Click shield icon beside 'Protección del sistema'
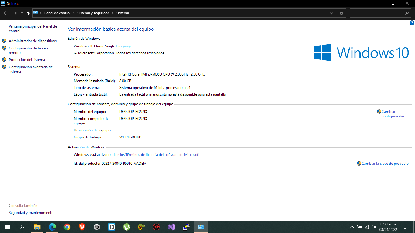415x233 pixels. click(4, 59)
